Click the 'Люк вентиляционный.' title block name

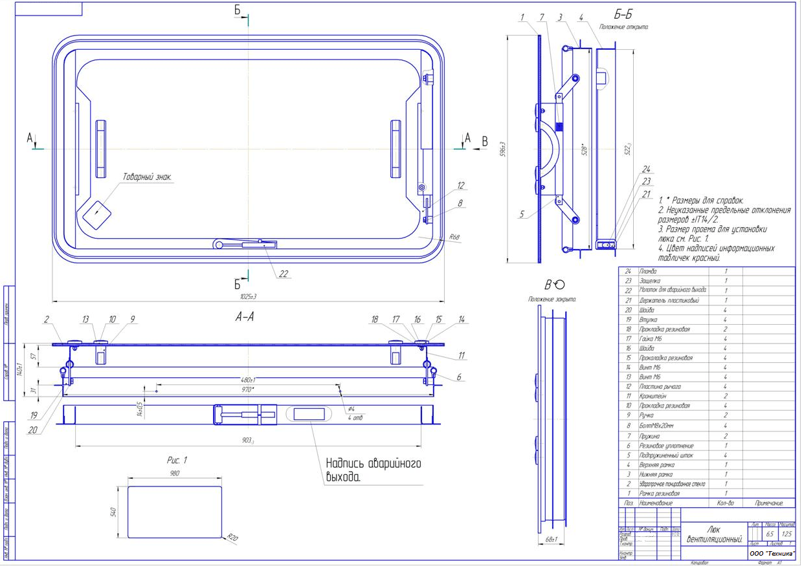coord(714,534)
